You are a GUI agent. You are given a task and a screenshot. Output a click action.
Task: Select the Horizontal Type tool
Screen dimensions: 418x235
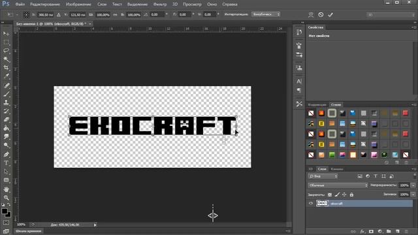(x=6, y=163)
